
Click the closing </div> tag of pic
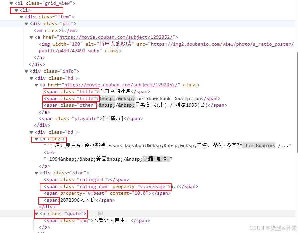tap(37, 65)
